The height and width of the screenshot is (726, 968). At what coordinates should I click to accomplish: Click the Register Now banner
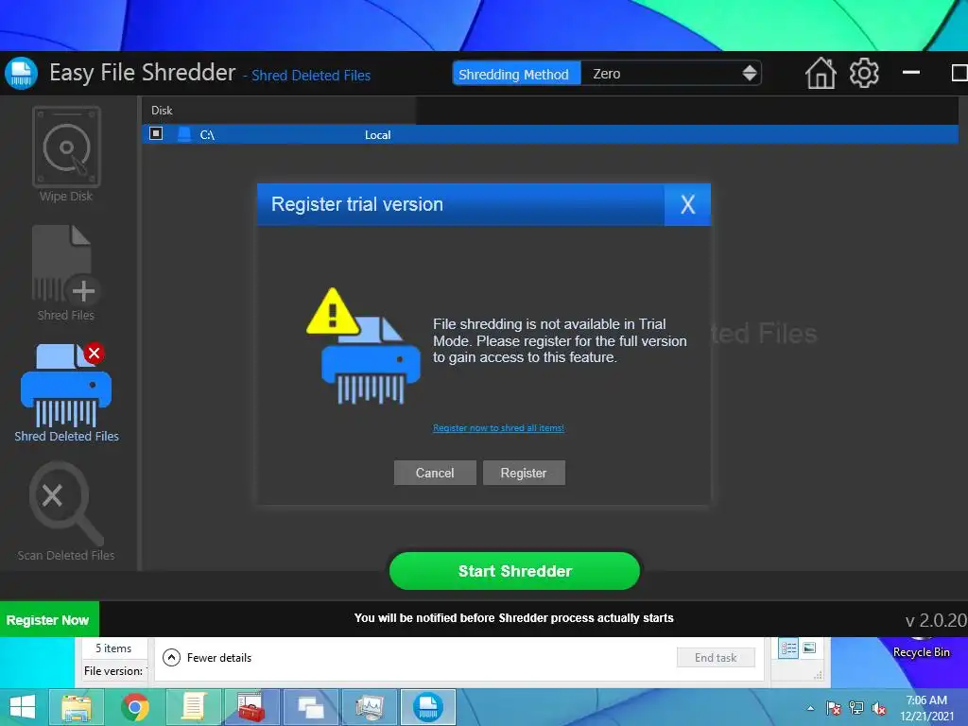(49, 620)
